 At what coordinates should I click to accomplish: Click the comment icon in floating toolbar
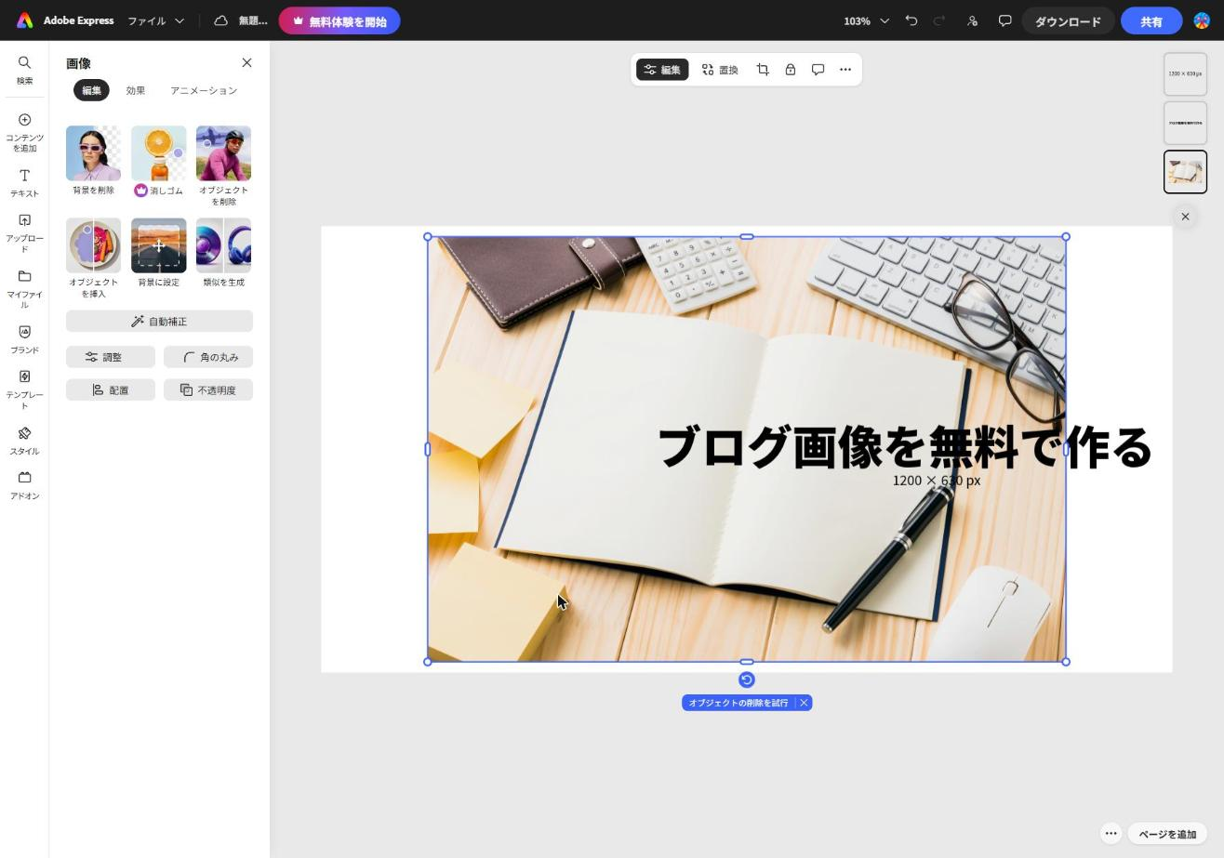[x=818, y=70]
